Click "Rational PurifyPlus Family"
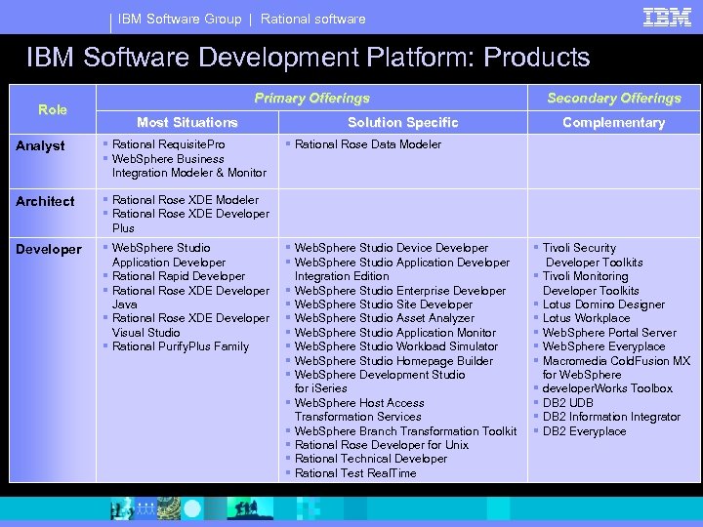The height and width of the screenshot is (527, 703). point(181,346)
